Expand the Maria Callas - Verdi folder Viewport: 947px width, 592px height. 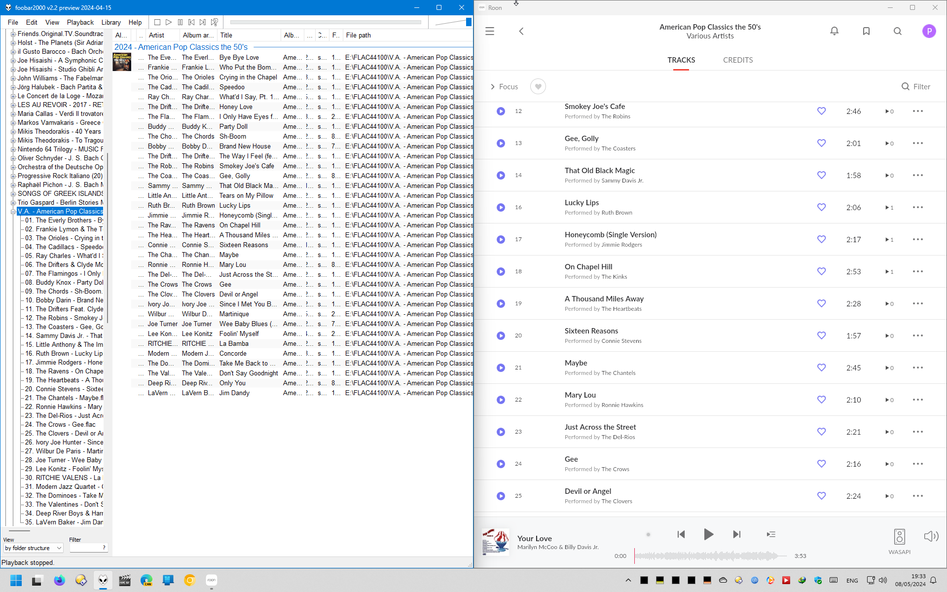coord(13,114)
